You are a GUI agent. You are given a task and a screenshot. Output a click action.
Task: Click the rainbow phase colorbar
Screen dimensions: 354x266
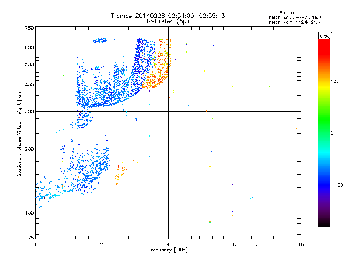pos(324,132)
